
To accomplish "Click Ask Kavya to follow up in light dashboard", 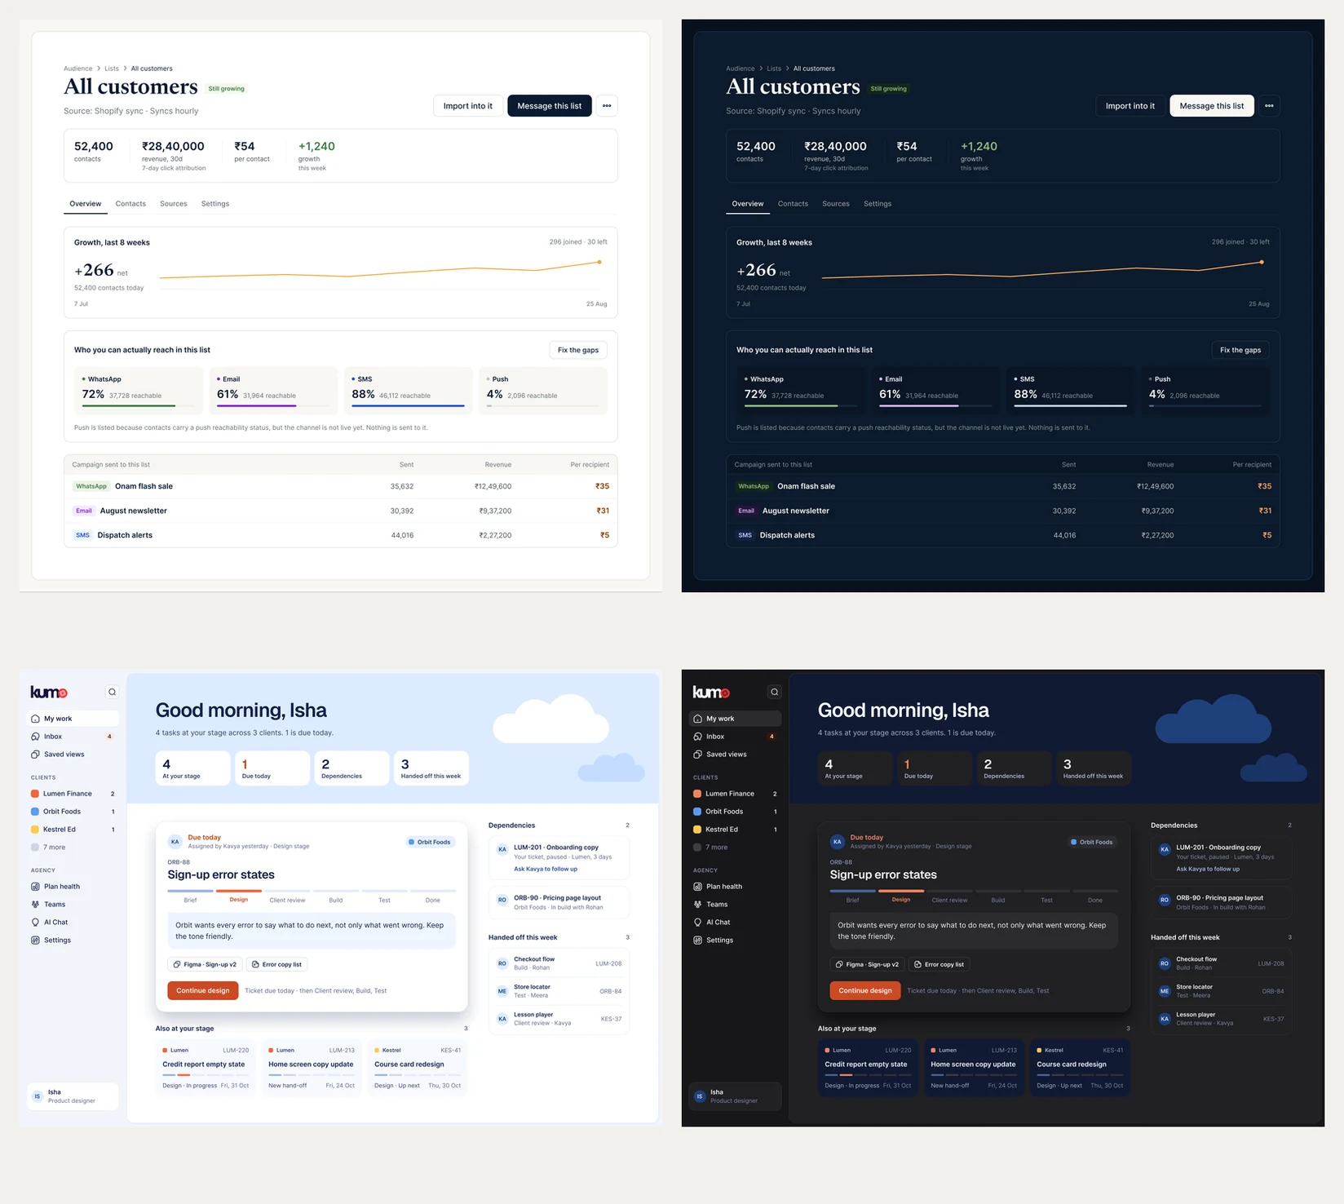I will tap(546, 869).
